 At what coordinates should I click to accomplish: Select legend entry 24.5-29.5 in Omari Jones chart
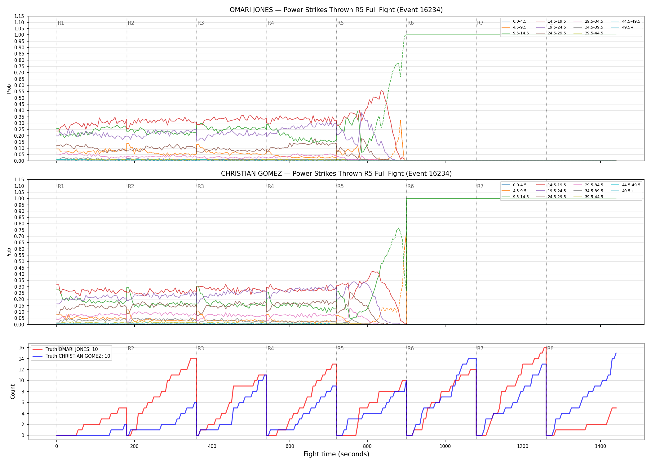(551, 33)
